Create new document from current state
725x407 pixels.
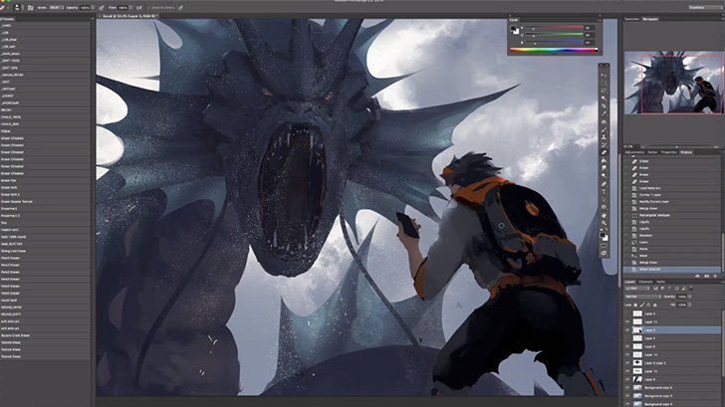pos(698,276)
